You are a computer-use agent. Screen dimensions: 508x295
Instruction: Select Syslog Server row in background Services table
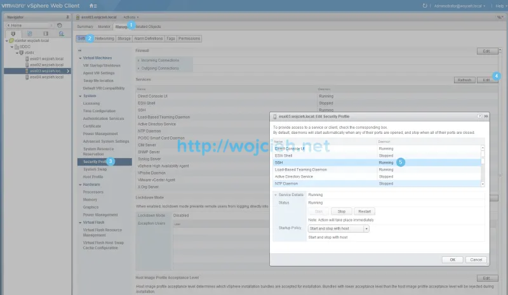point(203,159)
